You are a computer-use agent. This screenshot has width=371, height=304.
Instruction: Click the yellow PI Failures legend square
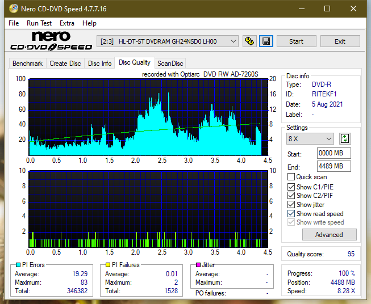coord(108,265)
